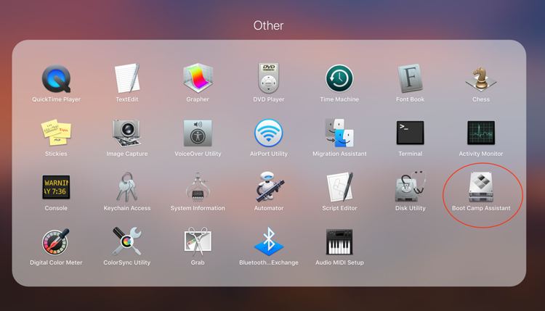Viewport: 545px width, 311px height.
Task: Launch the Terminal app
Action: coord(410,133)
